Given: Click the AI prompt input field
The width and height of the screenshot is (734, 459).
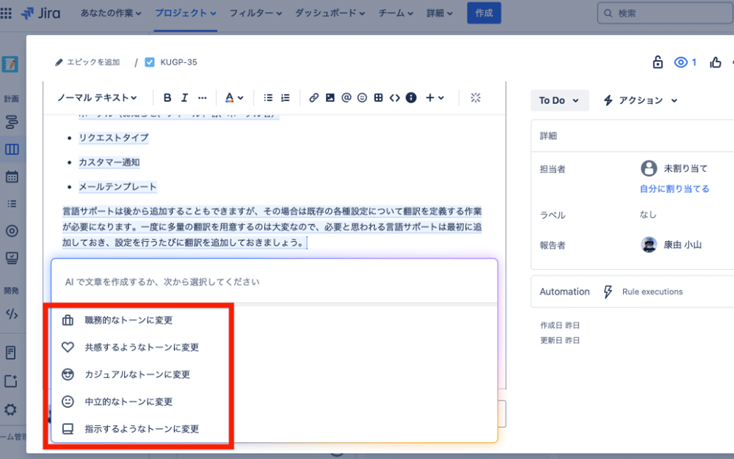Looking at the screenshot, I should coord(275,282).
